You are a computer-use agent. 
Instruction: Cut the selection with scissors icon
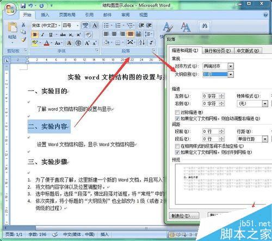coord(23,24)
